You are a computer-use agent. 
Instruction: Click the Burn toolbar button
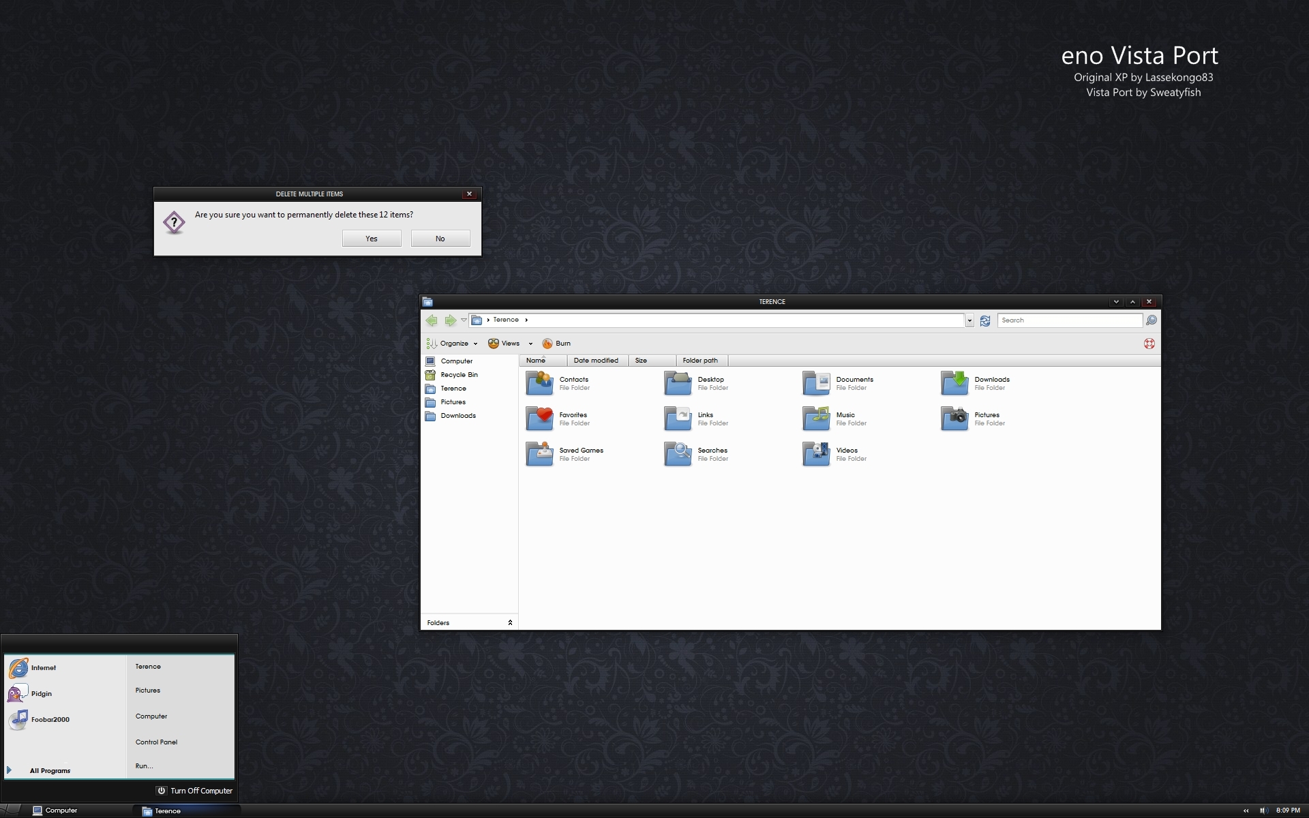tap(556, 344)
